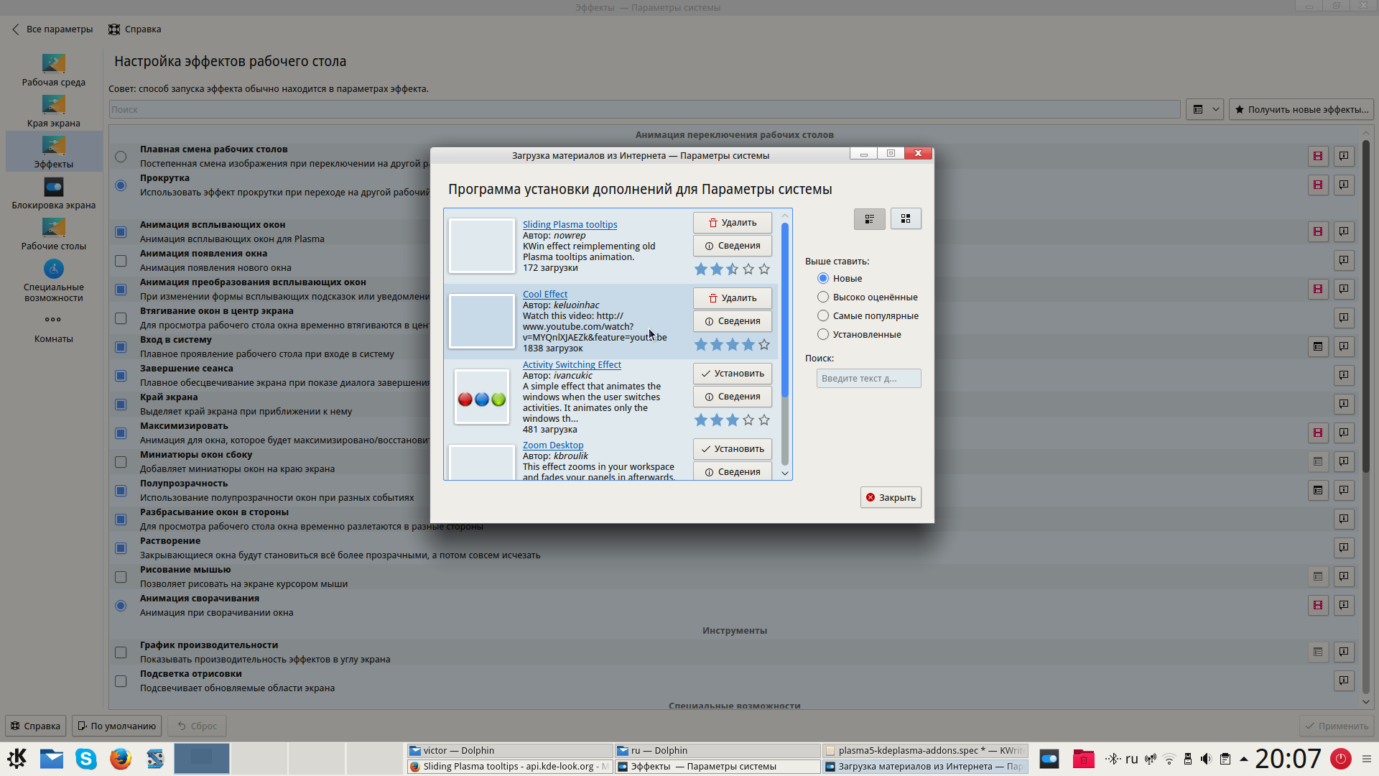1379x776 pixels.
Task: Open the KDE application launcher
Action: point(17,759)
